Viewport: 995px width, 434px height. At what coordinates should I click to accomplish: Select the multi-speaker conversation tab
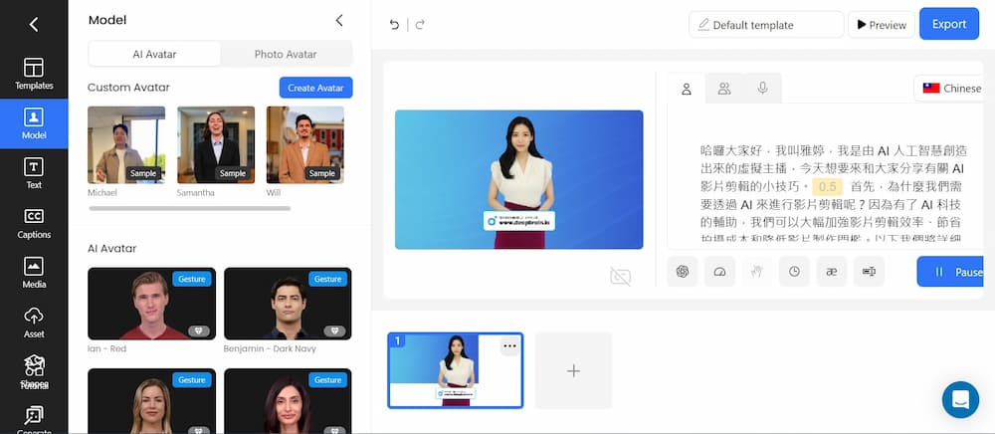tap(724, 89)
